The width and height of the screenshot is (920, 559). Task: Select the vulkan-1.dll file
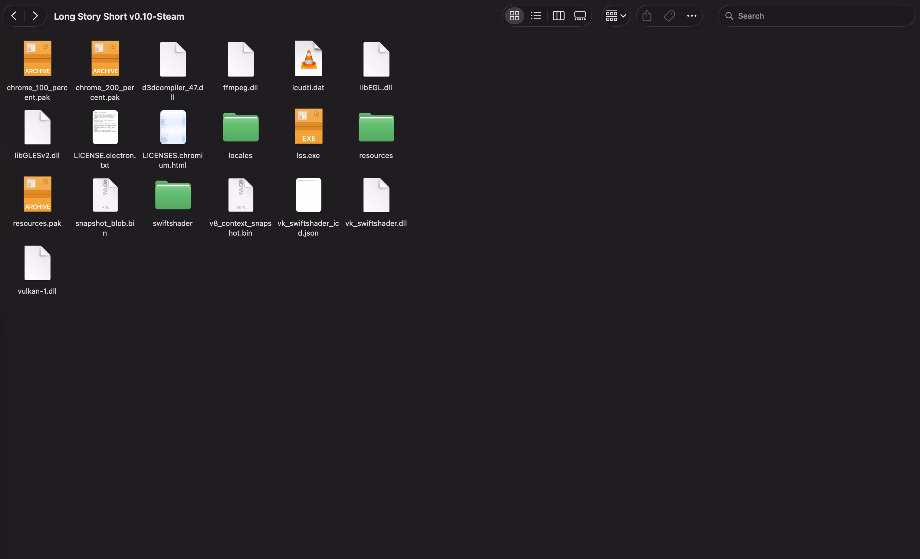point(37,263)
